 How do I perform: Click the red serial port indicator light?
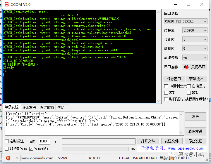pos(186,67)
